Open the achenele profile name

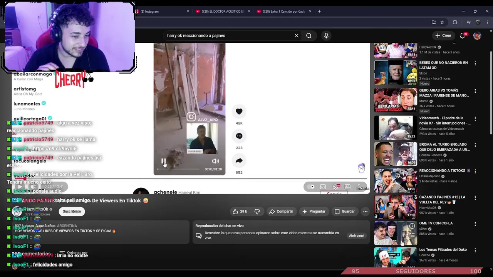pos(165,192)
